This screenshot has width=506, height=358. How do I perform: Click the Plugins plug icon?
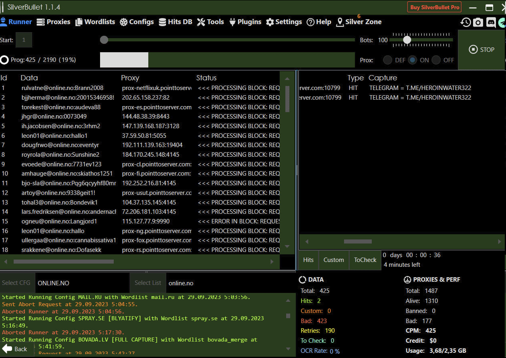tap(232, 22)
